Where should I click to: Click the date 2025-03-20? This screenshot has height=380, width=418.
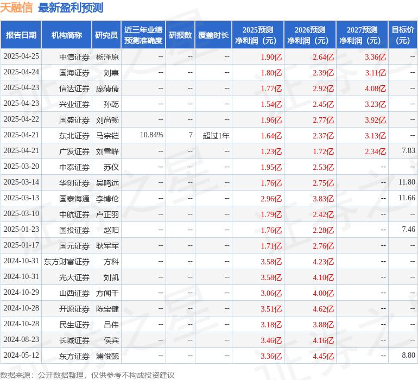click(x=21, y=167)
